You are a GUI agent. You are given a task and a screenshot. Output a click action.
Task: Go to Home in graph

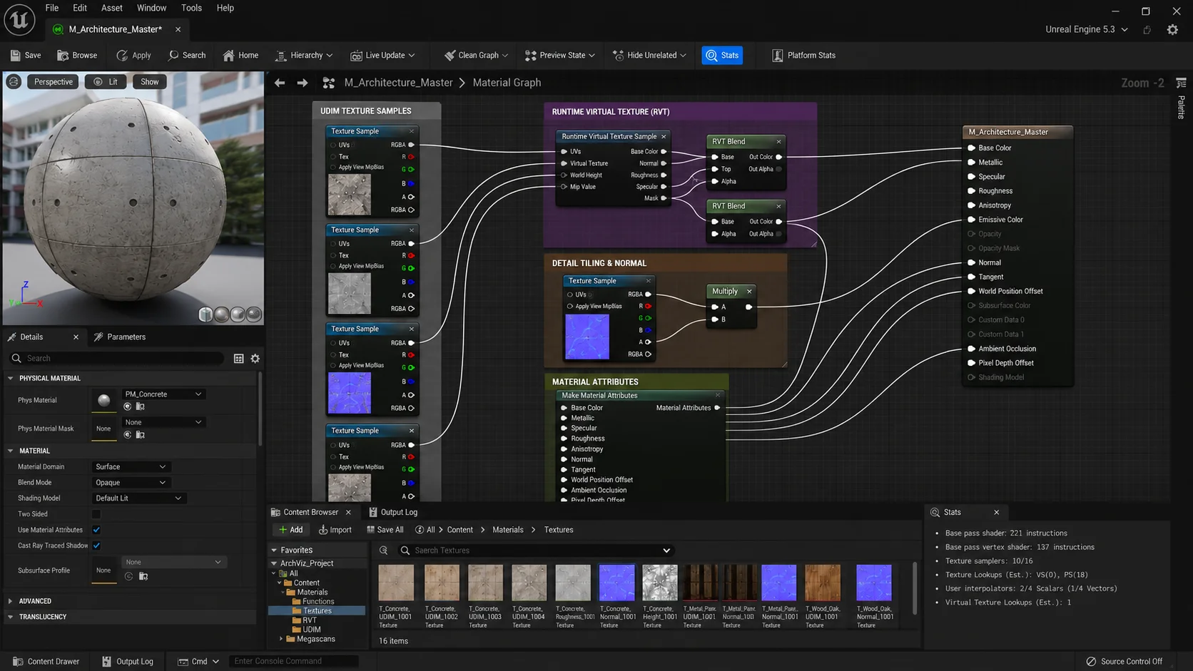240,55
